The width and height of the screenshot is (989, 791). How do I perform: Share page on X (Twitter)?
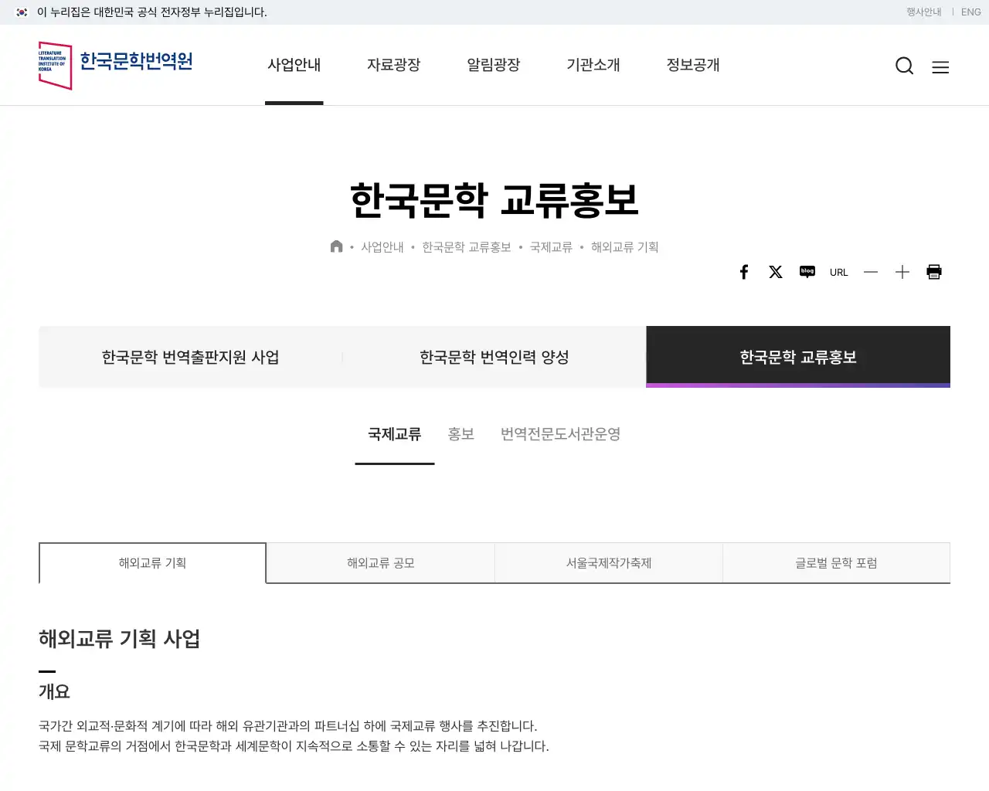click(x=775, y=271)
